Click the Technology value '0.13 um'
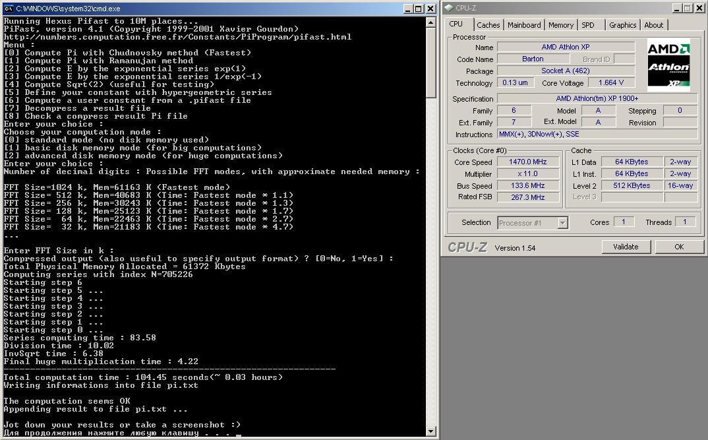 [x=516, y=82]
